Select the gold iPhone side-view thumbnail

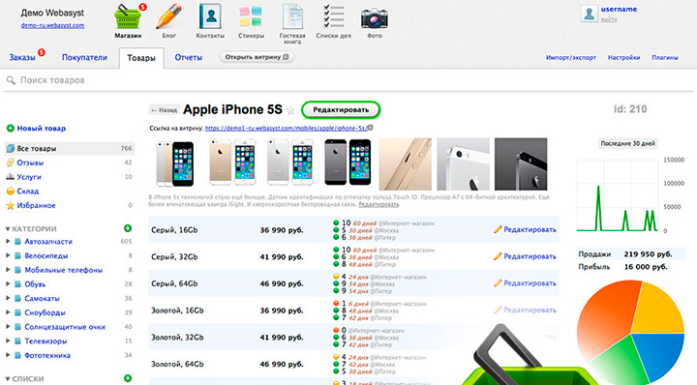pyautogui.click(x=405, y=163)
